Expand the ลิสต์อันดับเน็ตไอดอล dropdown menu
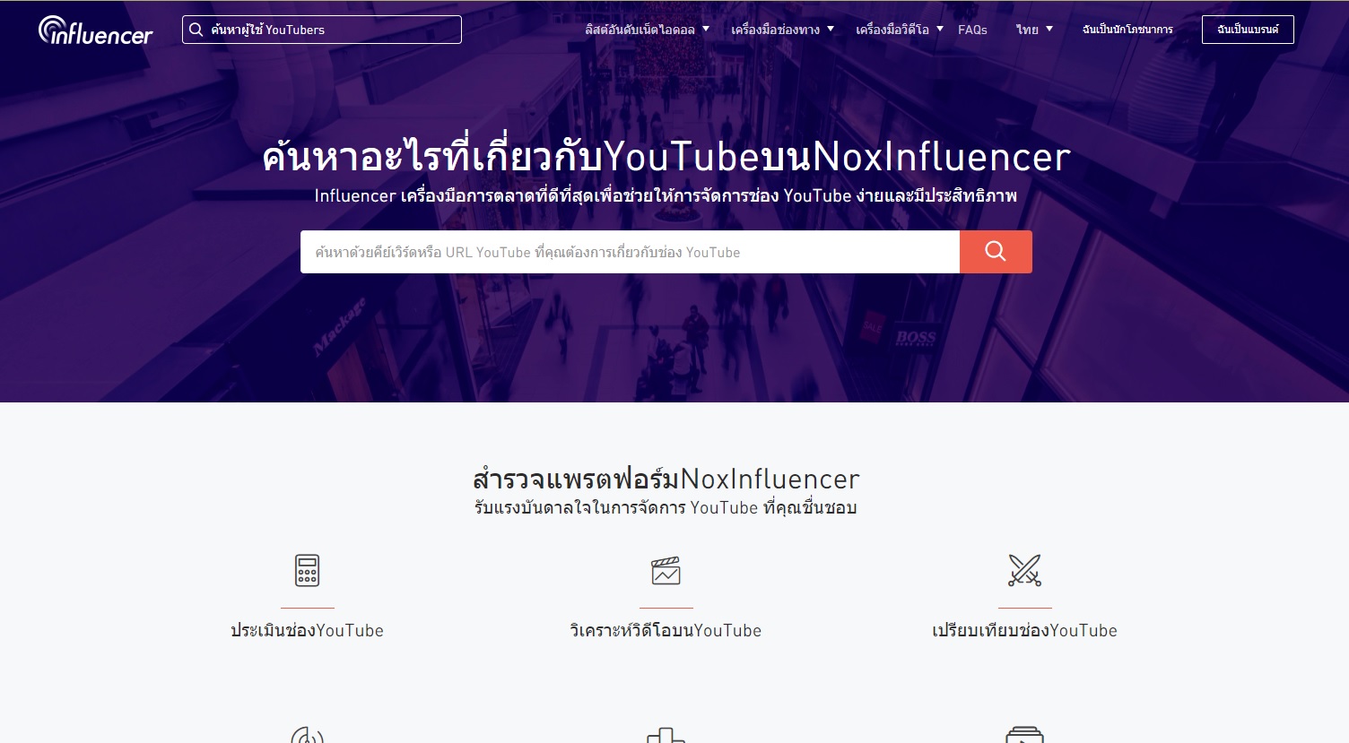This screenshot has width=1349, height=743. pos(647,30)
